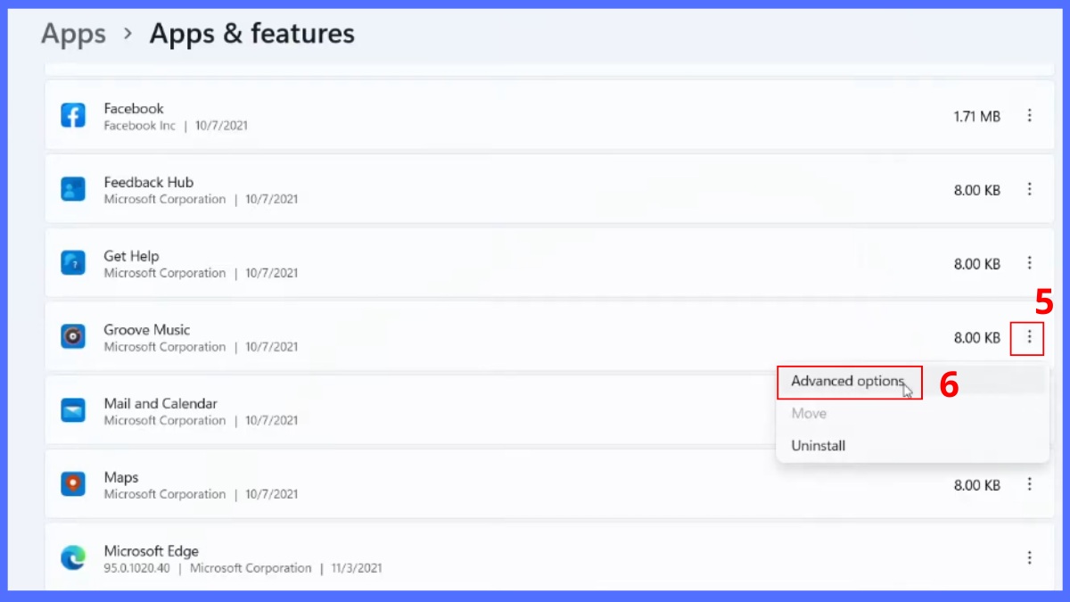This screenshot has width=1070, height=602.
Task: Select the Maps app name
Action: 121,477
